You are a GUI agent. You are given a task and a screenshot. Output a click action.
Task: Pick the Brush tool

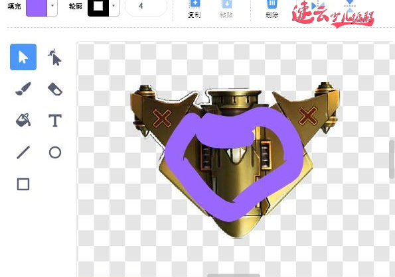click(23, 89)
